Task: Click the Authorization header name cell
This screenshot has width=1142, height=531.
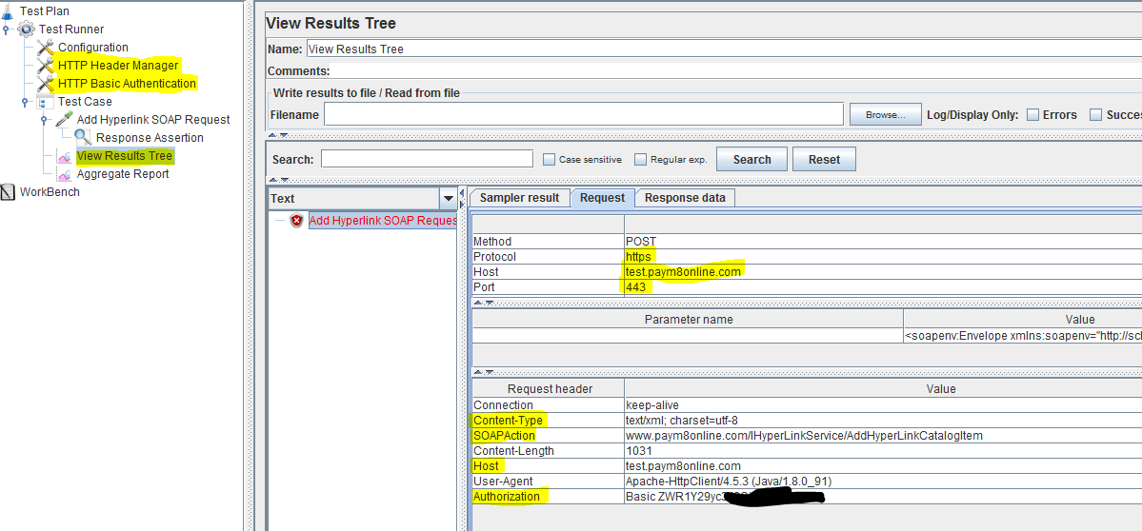Action: 549,497
